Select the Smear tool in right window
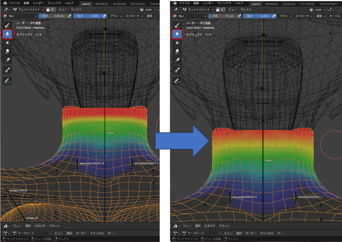 pyautogui.click(x=177, y=51)
